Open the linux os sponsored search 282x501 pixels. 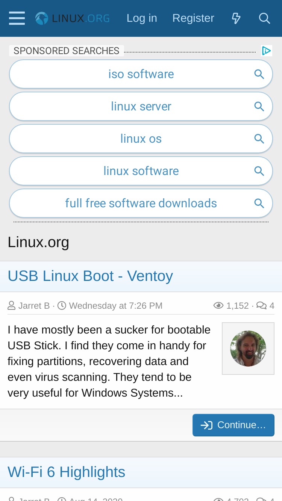point(141,139)
